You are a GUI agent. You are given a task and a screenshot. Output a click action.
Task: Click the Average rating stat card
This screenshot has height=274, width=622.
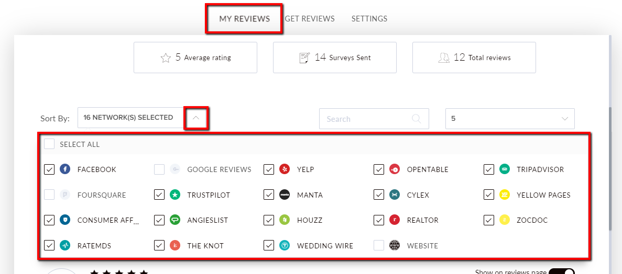point(195,58)
